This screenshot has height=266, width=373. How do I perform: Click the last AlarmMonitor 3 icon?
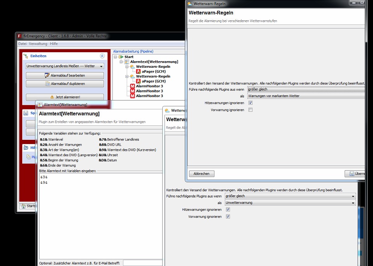(x=133, y=96)
